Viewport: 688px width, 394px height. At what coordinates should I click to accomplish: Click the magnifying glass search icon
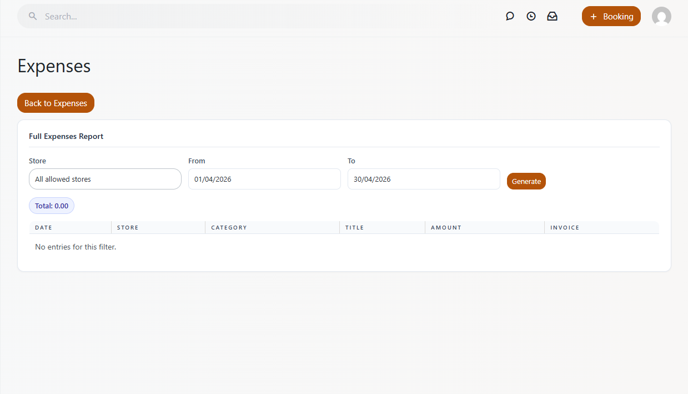33,17
